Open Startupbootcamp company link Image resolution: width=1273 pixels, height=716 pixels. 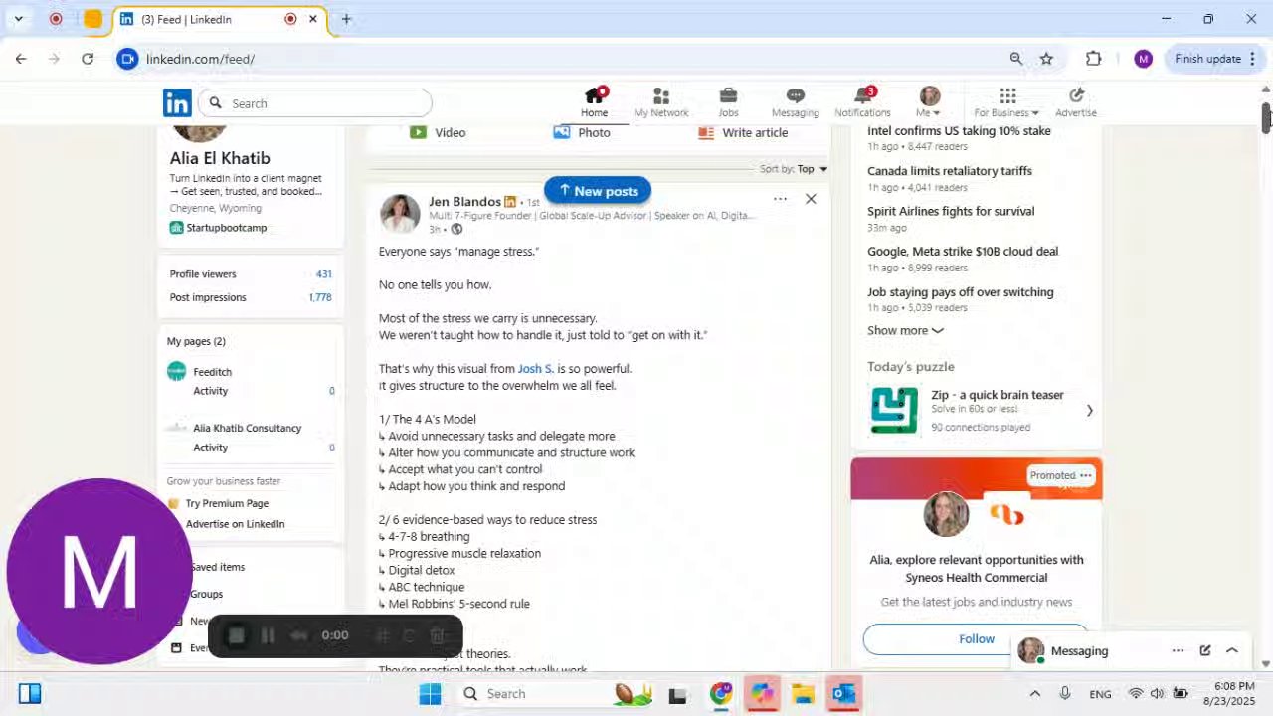219,228
